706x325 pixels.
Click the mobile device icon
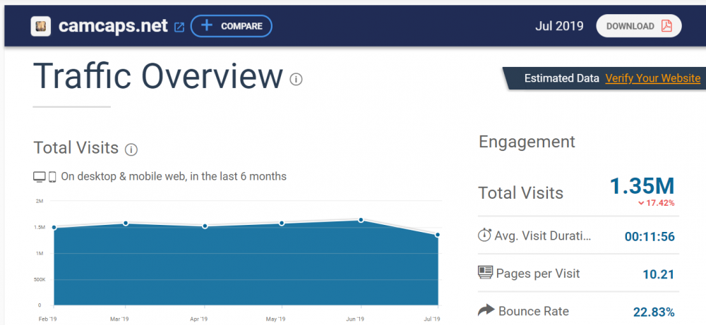(52, 177)
